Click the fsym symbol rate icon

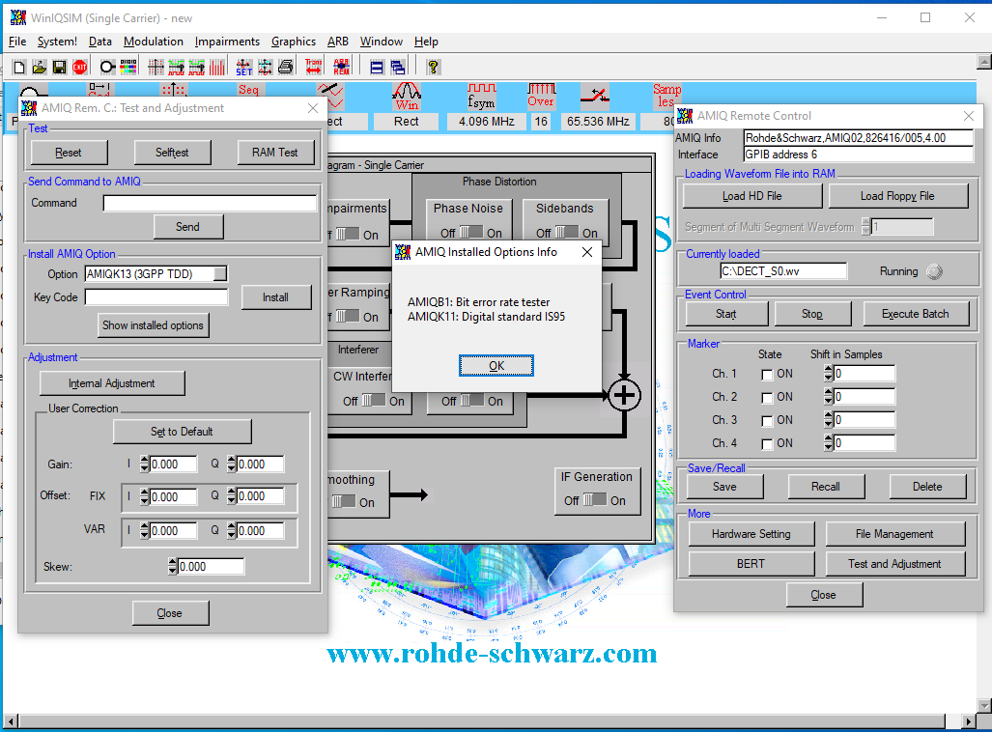coord(481,97)
